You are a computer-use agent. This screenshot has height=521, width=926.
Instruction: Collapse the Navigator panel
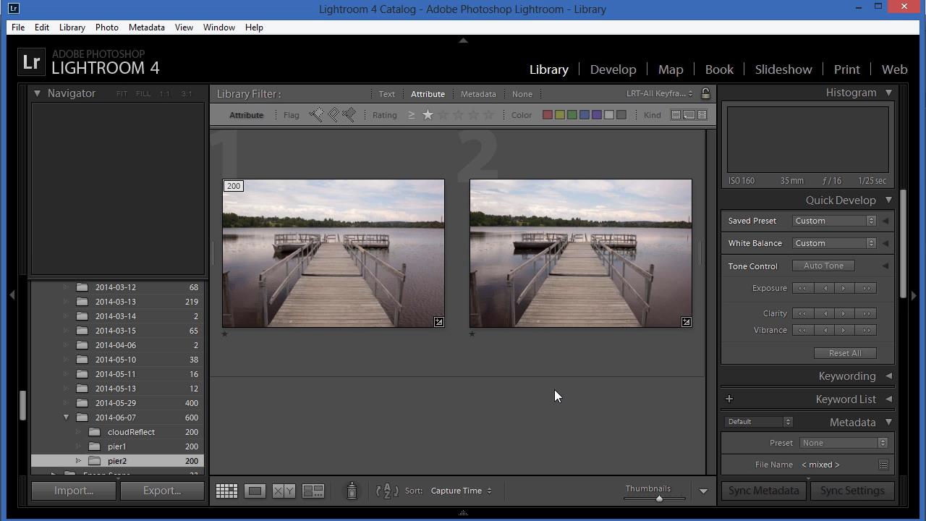point(37,93)
